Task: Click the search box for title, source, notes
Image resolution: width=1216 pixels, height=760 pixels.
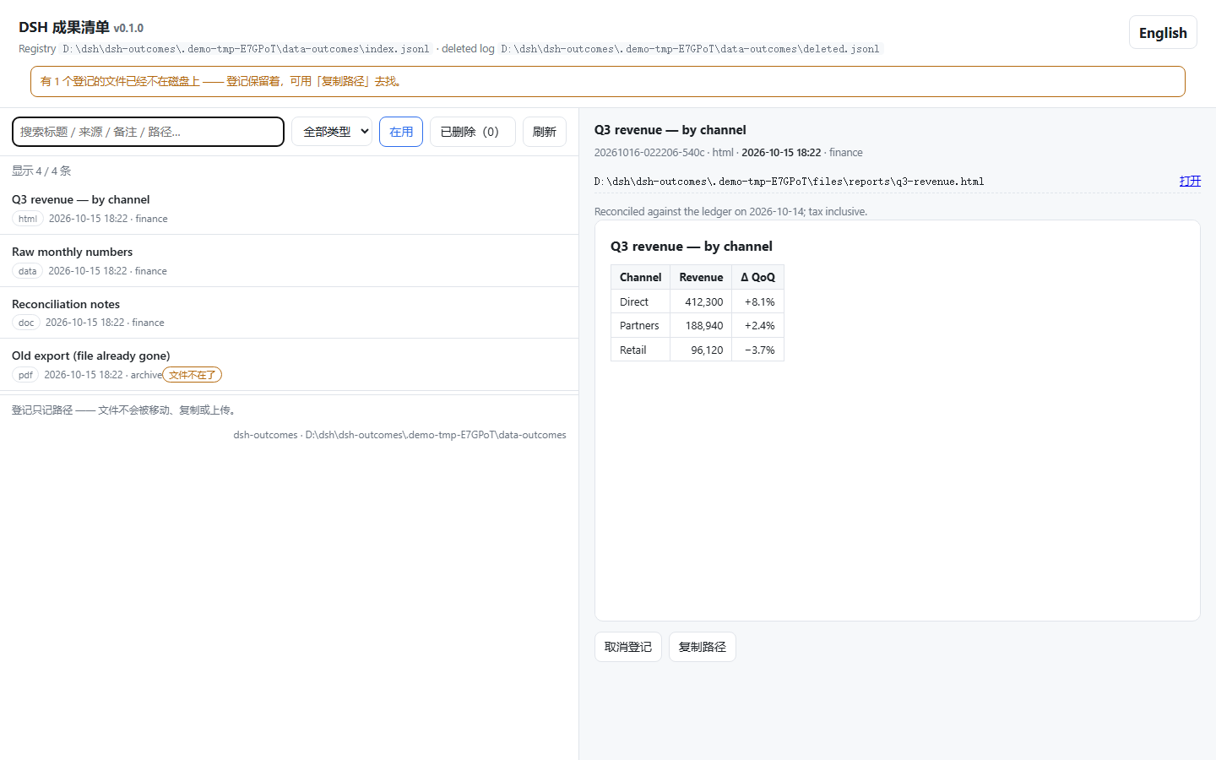Action: (x=148, y=132)
